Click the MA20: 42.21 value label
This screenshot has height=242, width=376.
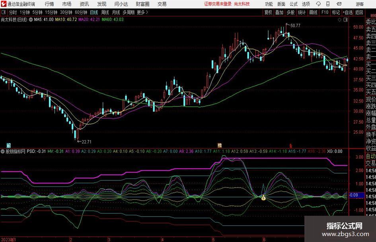(89, 19)
